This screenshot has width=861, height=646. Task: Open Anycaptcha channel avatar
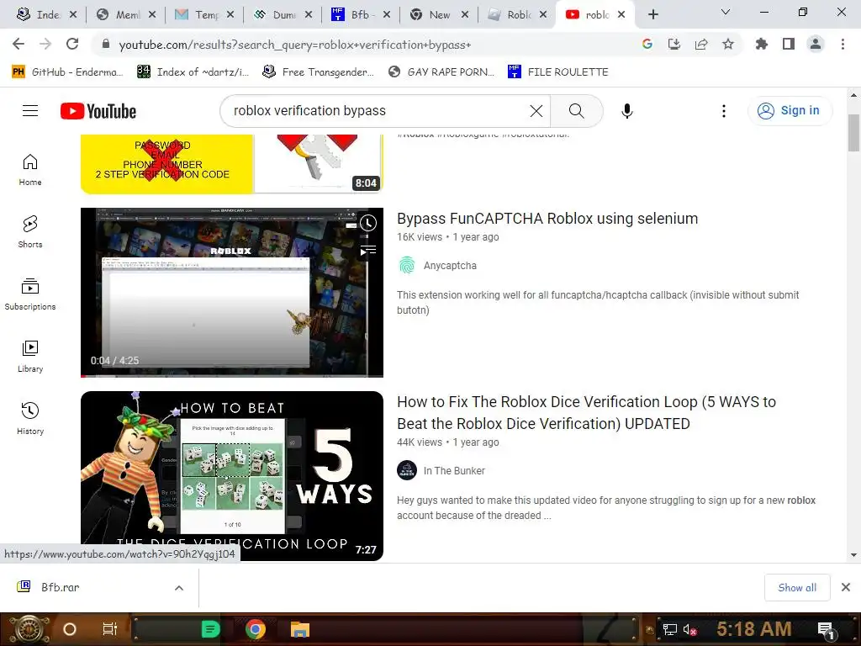pos(407,265)
